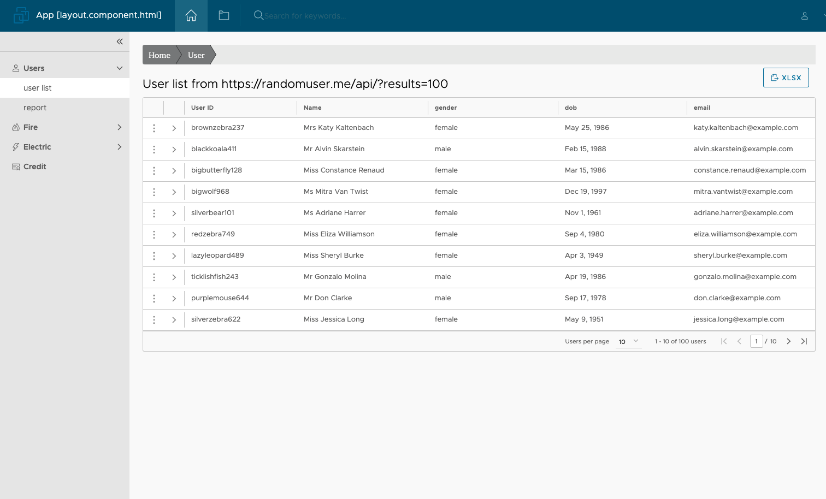Expand row details for blackkoala411
The width and height of the screenshot is (826, 499).
click(174, 150)
